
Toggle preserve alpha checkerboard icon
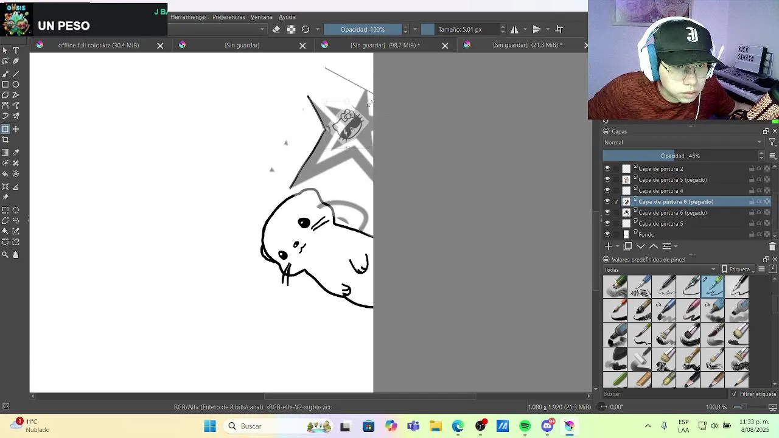291,29
